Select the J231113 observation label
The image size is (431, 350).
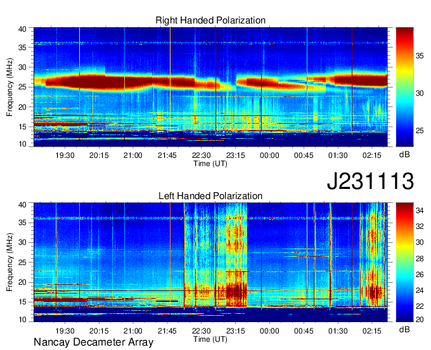coord(370,181)
